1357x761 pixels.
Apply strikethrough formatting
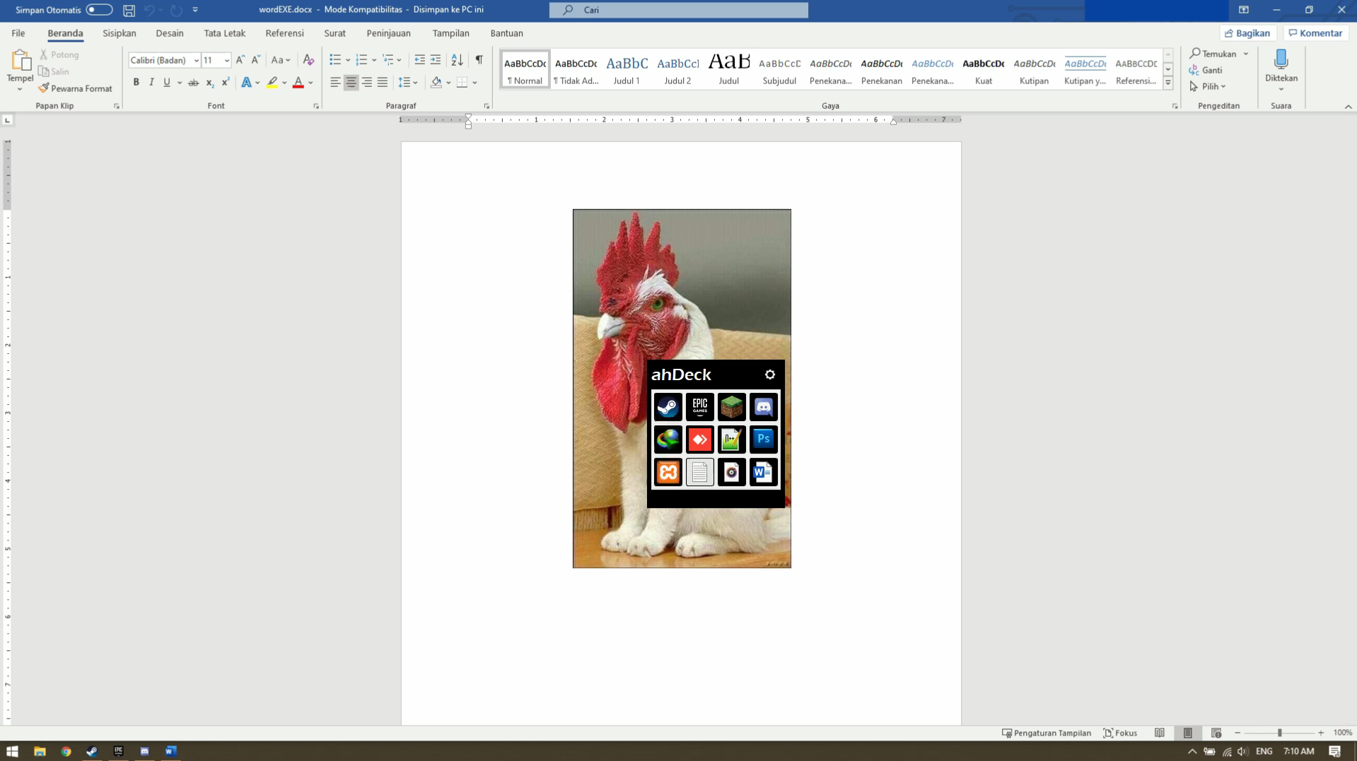coord(193,83)
